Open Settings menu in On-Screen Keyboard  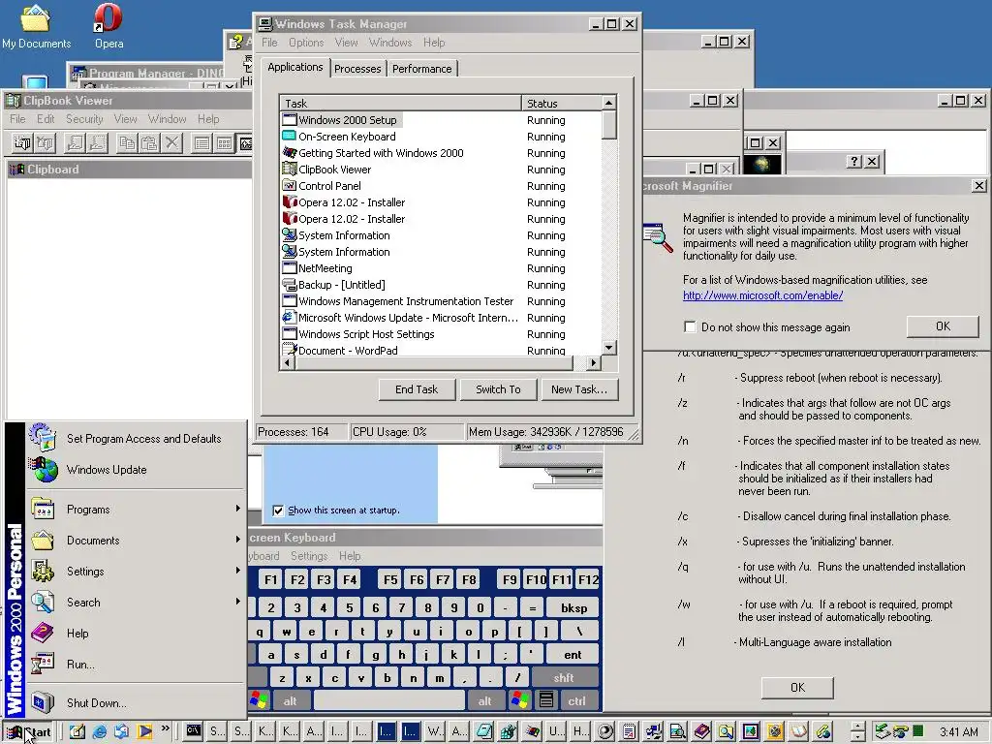[309, 556]
